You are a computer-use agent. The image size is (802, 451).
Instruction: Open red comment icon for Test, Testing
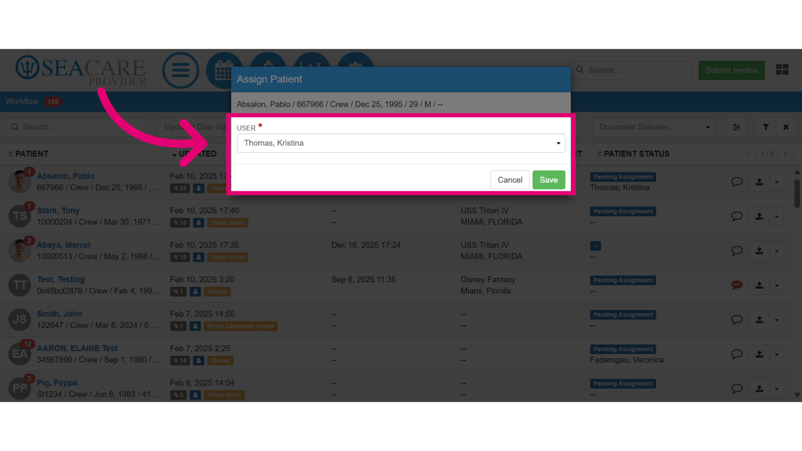[x=736, y=285]
